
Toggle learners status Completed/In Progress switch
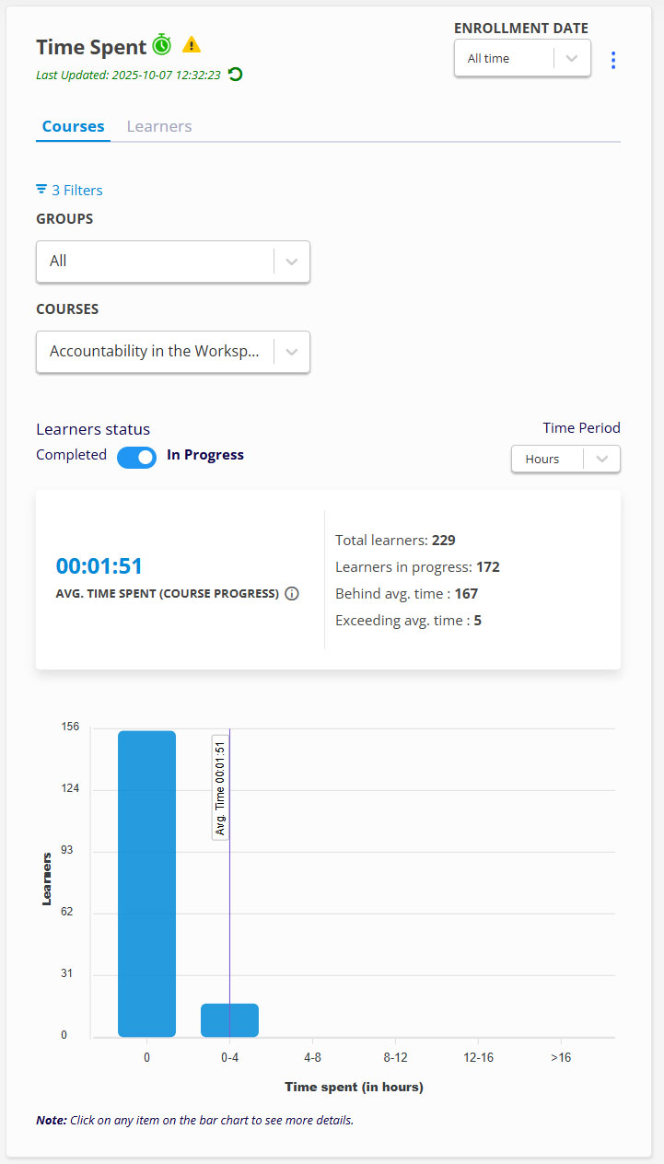pos(136,456)
